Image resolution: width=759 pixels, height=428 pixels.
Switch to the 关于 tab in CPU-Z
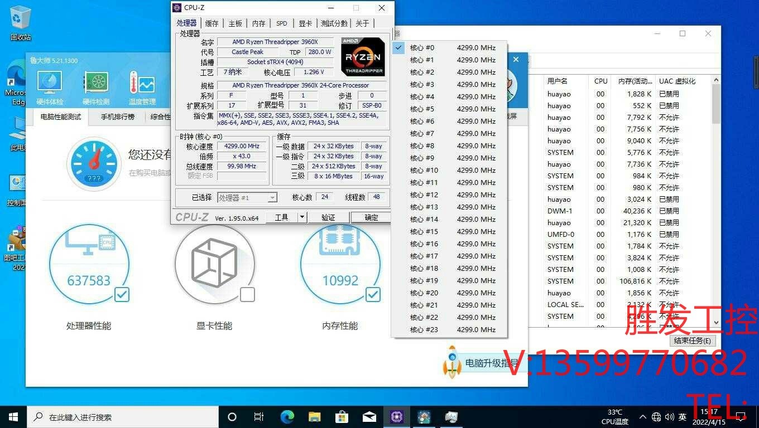point(362,23)
